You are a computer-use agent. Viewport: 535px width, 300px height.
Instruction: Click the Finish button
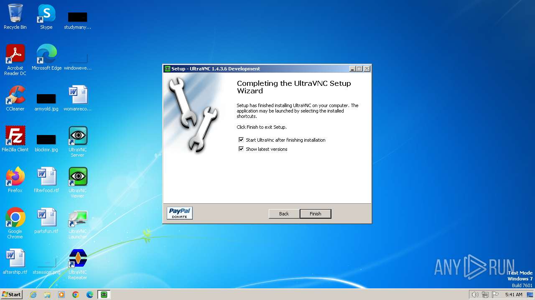pos(316,214)
